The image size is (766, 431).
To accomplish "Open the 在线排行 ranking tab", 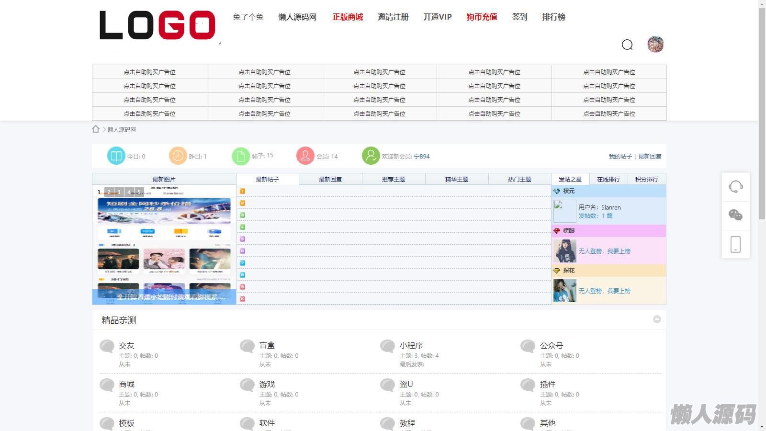I will (608, 179).
